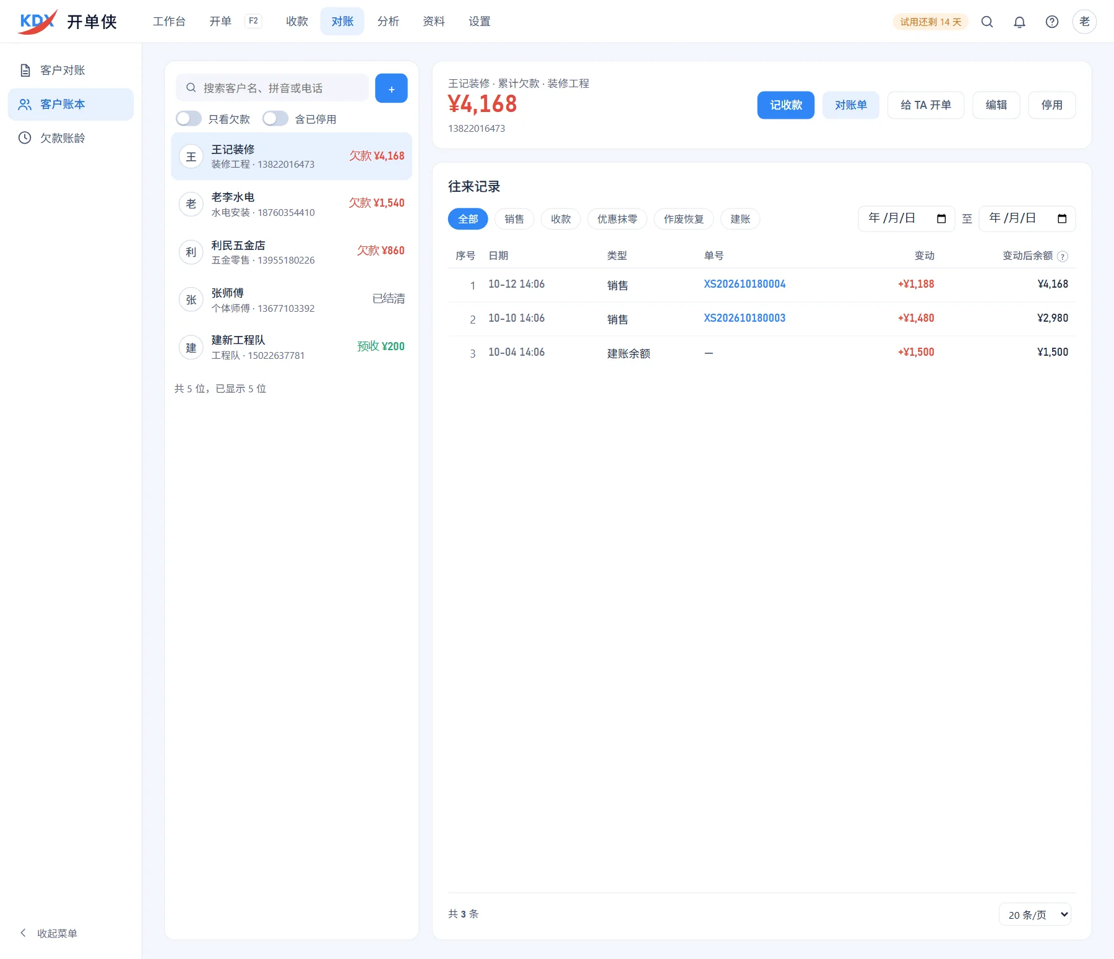This screenshot has height=959, width=1114.
Task: Open the 收款 top menu tab
Action: (297, 22)
